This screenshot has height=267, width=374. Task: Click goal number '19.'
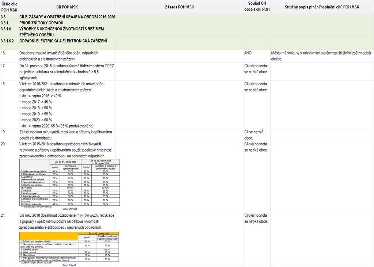pyautogui.click(x=3, y=132)
